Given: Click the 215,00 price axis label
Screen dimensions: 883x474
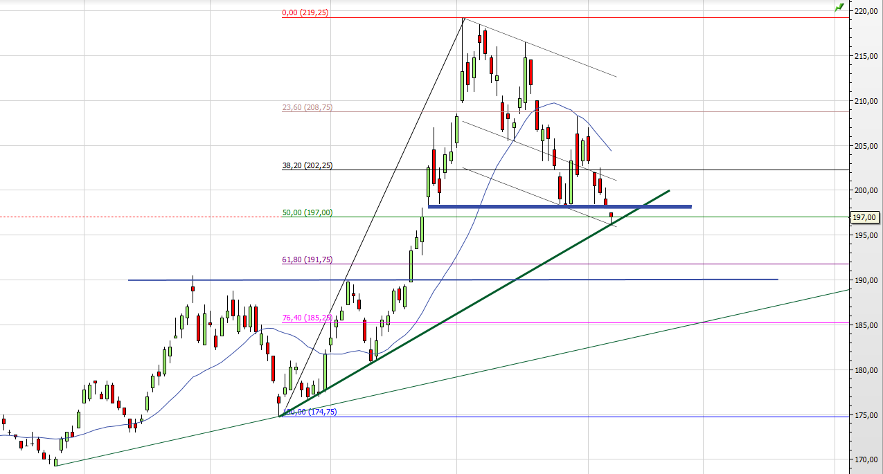Looking at the screenshot, I should tap(866, 56).
